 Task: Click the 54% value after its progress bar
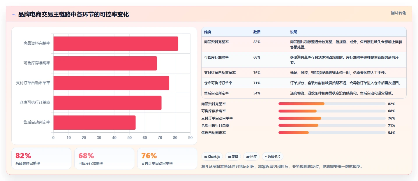pos(391,133)
